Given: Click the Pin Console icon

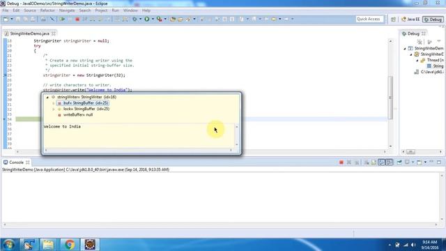Looking at the screenshot, I should 399,162.
